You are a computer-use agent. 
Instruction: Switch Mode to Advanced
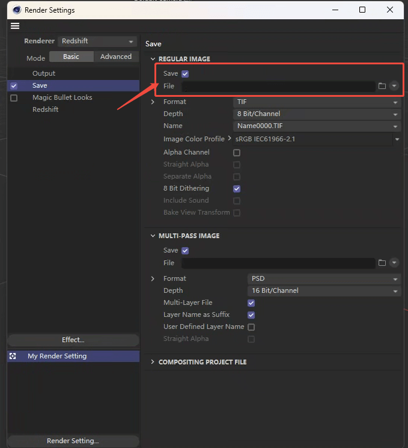116,57
